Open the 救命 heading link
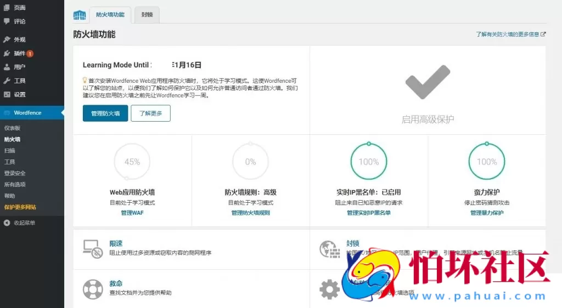 point(116,284)
